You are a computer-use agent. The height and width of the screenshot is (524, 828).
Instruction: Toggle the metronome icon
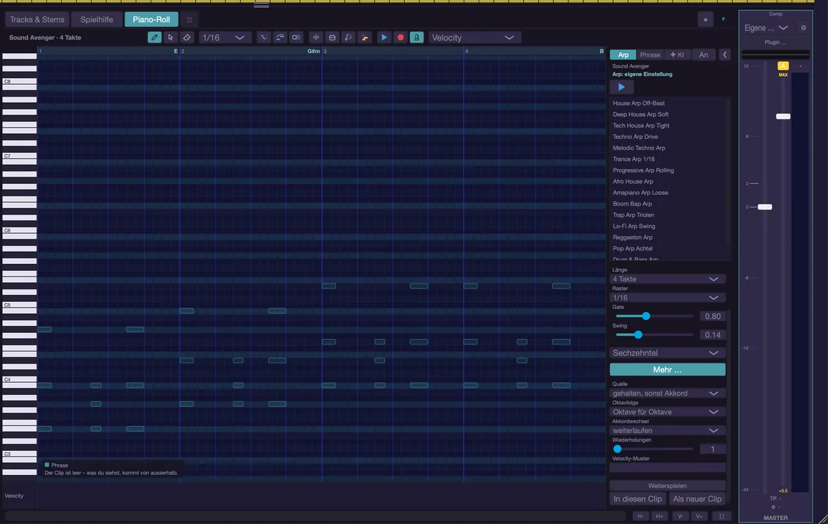[416, 37]
